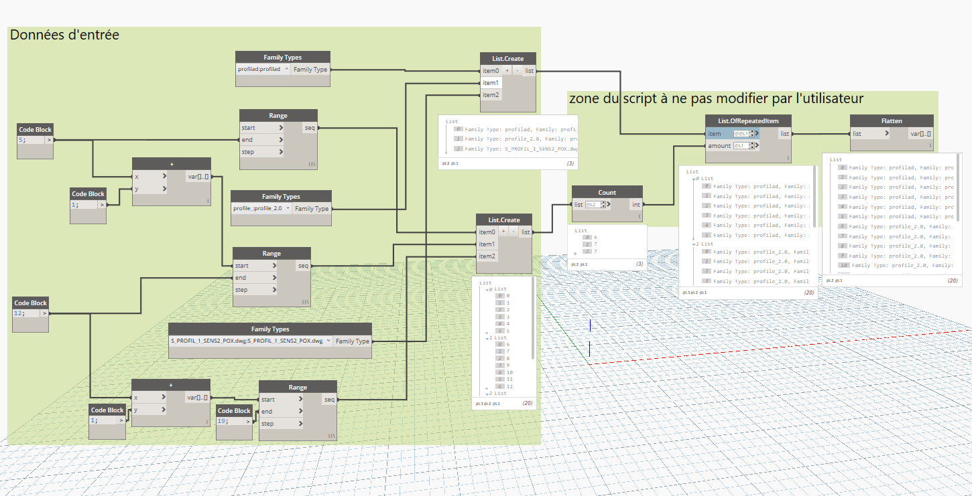972x496 pixels.
Task: Click output arrow of Code Block 19
Action: tap(247, 421)
